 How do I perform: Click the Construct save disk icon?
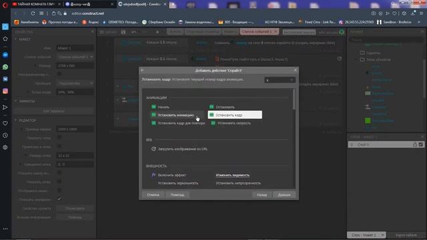click(123, 32)
